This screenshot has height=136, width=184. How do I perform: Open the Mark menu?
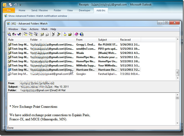[44, 29]
